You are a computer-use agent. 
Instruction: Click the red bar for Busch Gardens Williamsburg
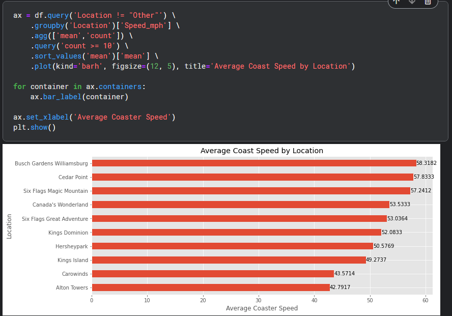pyautogui.click(x=255, y=163)
